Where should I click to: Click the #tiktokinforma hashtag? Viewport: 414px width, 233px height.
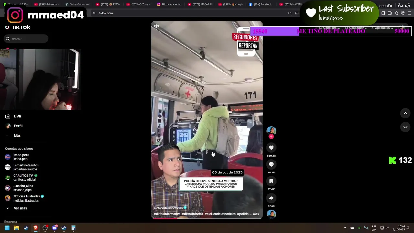pyautogui.click(x=192, y=214)
